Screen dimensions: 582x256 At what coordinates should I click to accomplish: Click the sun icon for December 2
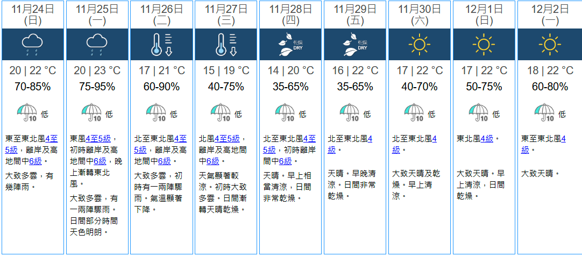coord(549,44)
